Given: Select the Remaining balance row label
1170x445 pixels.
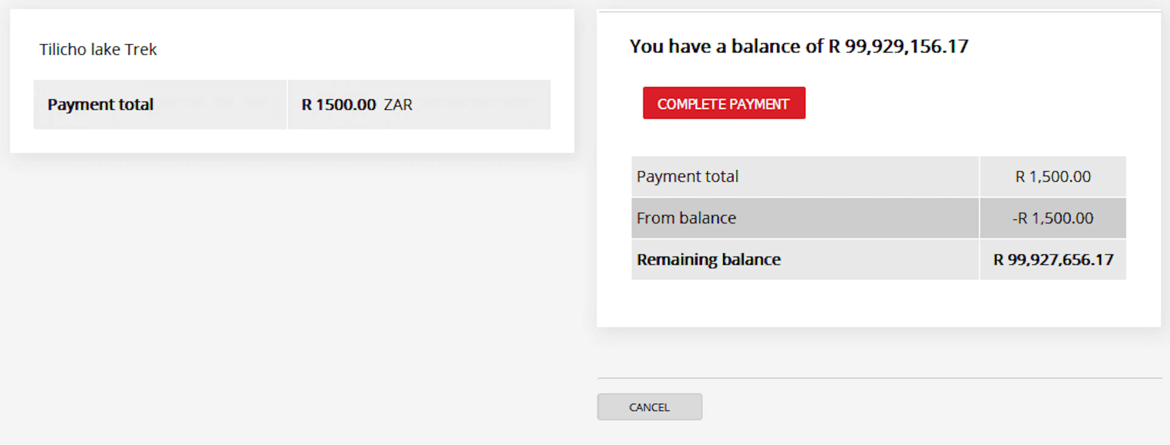Looking at the screenshot, I should (x=708, y=259).
